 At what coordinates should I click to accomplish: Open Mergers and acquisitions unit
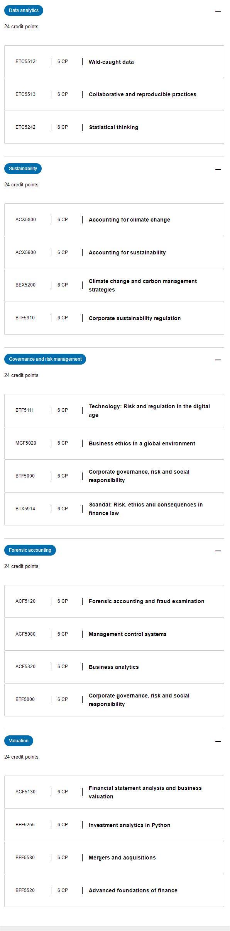[114, 858]
